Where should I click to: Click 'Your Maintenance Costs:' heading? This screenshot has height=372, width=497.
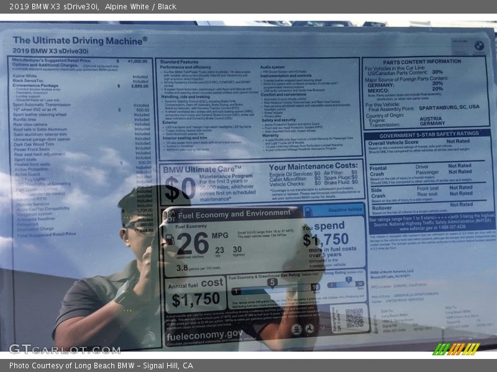click(313, 166)
